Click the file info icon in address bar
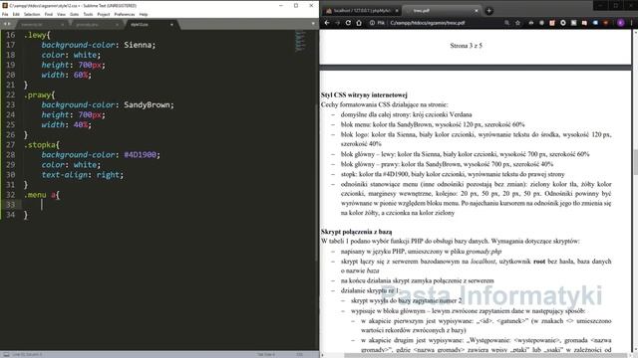638x358 pixels. coord(372,23)
